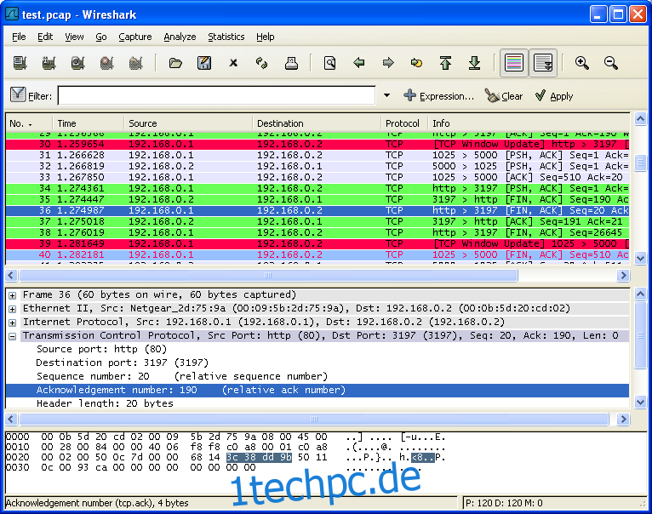Zoom in toolbar magnifier icon
The width and height of the screenshot is (652, 514).
click(581, 63)
